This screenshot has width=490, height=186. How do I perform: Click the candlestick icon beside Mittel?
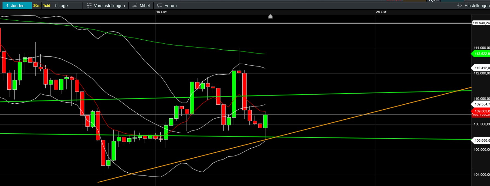[135, 6]
